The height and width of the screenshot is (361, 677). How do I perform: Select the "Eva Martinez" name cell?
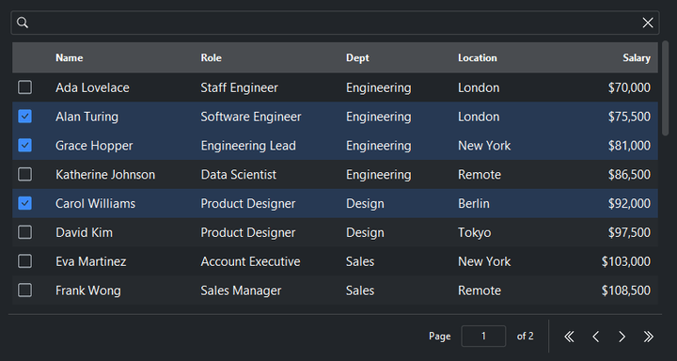tap(91, 261)
